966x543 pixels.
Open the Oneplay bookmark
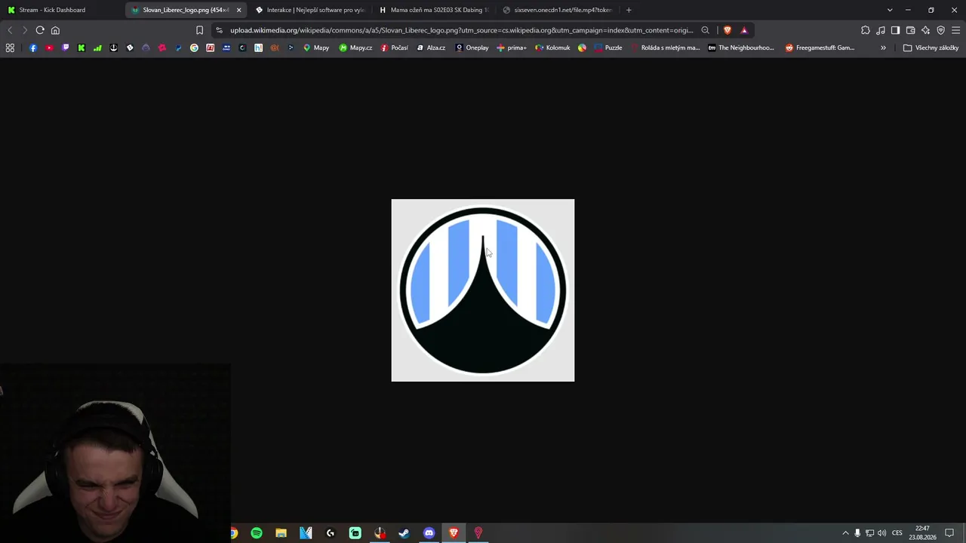tap(472, 48)
